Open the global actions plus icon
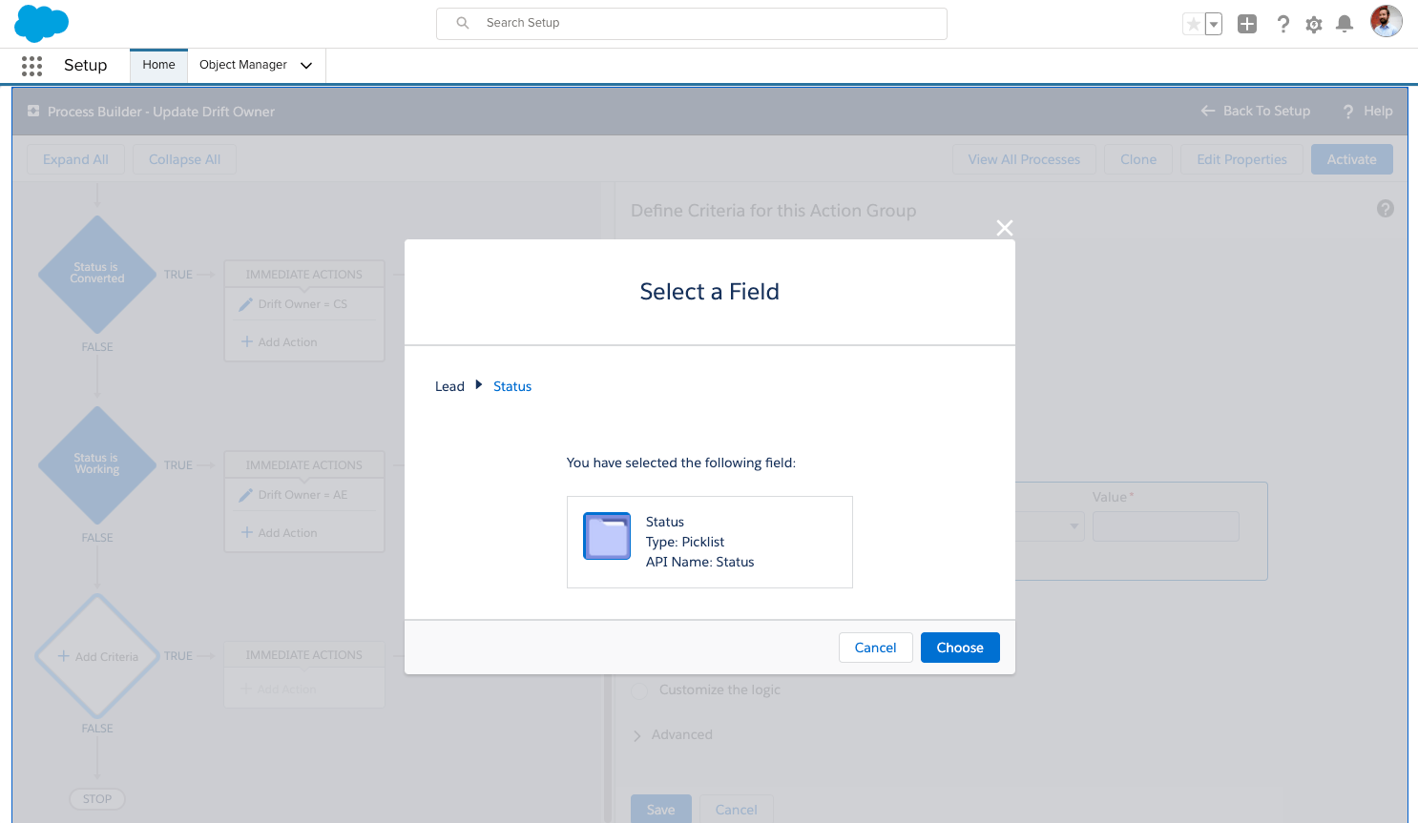The height and width of the screenshot is (823, 1418). (1247, 24)
